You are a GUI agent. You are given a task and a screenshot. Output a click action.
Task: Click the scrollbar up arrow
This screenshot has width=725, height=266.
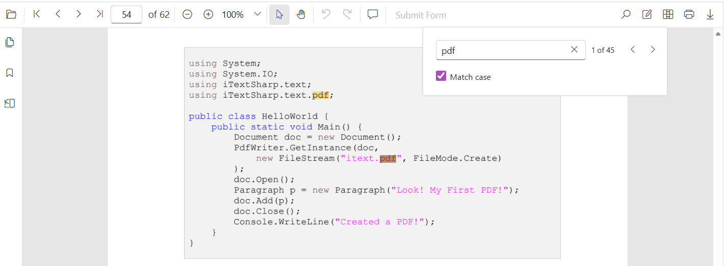717,34
